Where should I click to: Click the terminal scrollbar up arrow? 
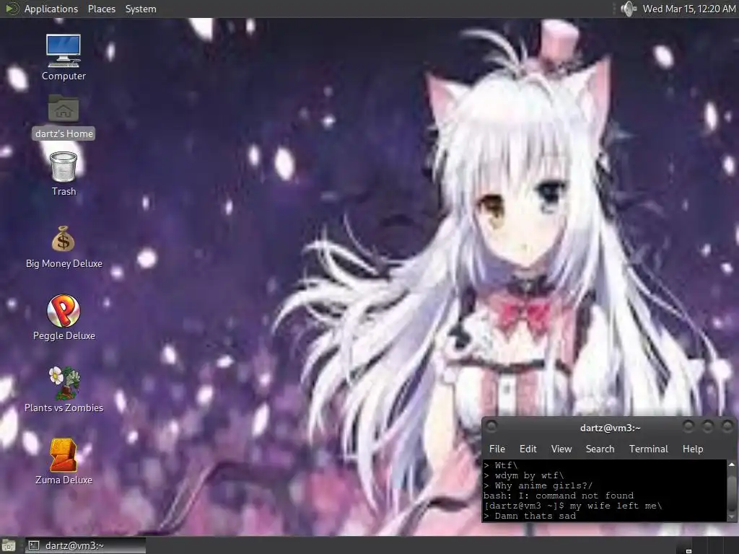(x=732, y=465)
